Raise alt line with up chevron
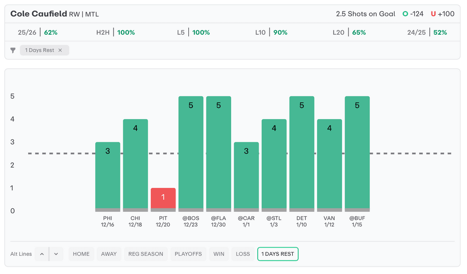This screenshot has width=467, height=274. coord(42,254)
